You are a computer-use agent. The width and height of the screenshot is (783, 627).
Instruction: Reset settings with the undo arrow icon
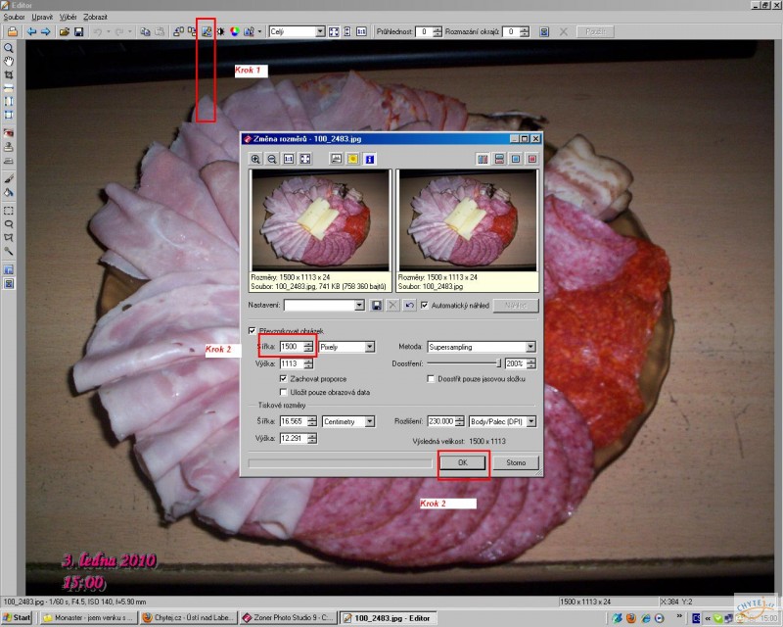point(409,306)
